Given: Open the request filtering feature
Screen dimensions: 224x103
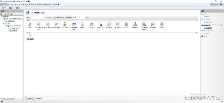Looking at the screenshot, I should [x=118, y=25].
